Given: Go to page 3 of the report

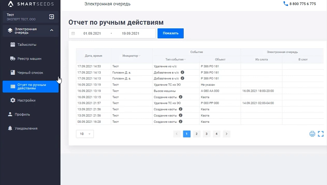Looking at the screenshot, I should (x=206, y=134).
